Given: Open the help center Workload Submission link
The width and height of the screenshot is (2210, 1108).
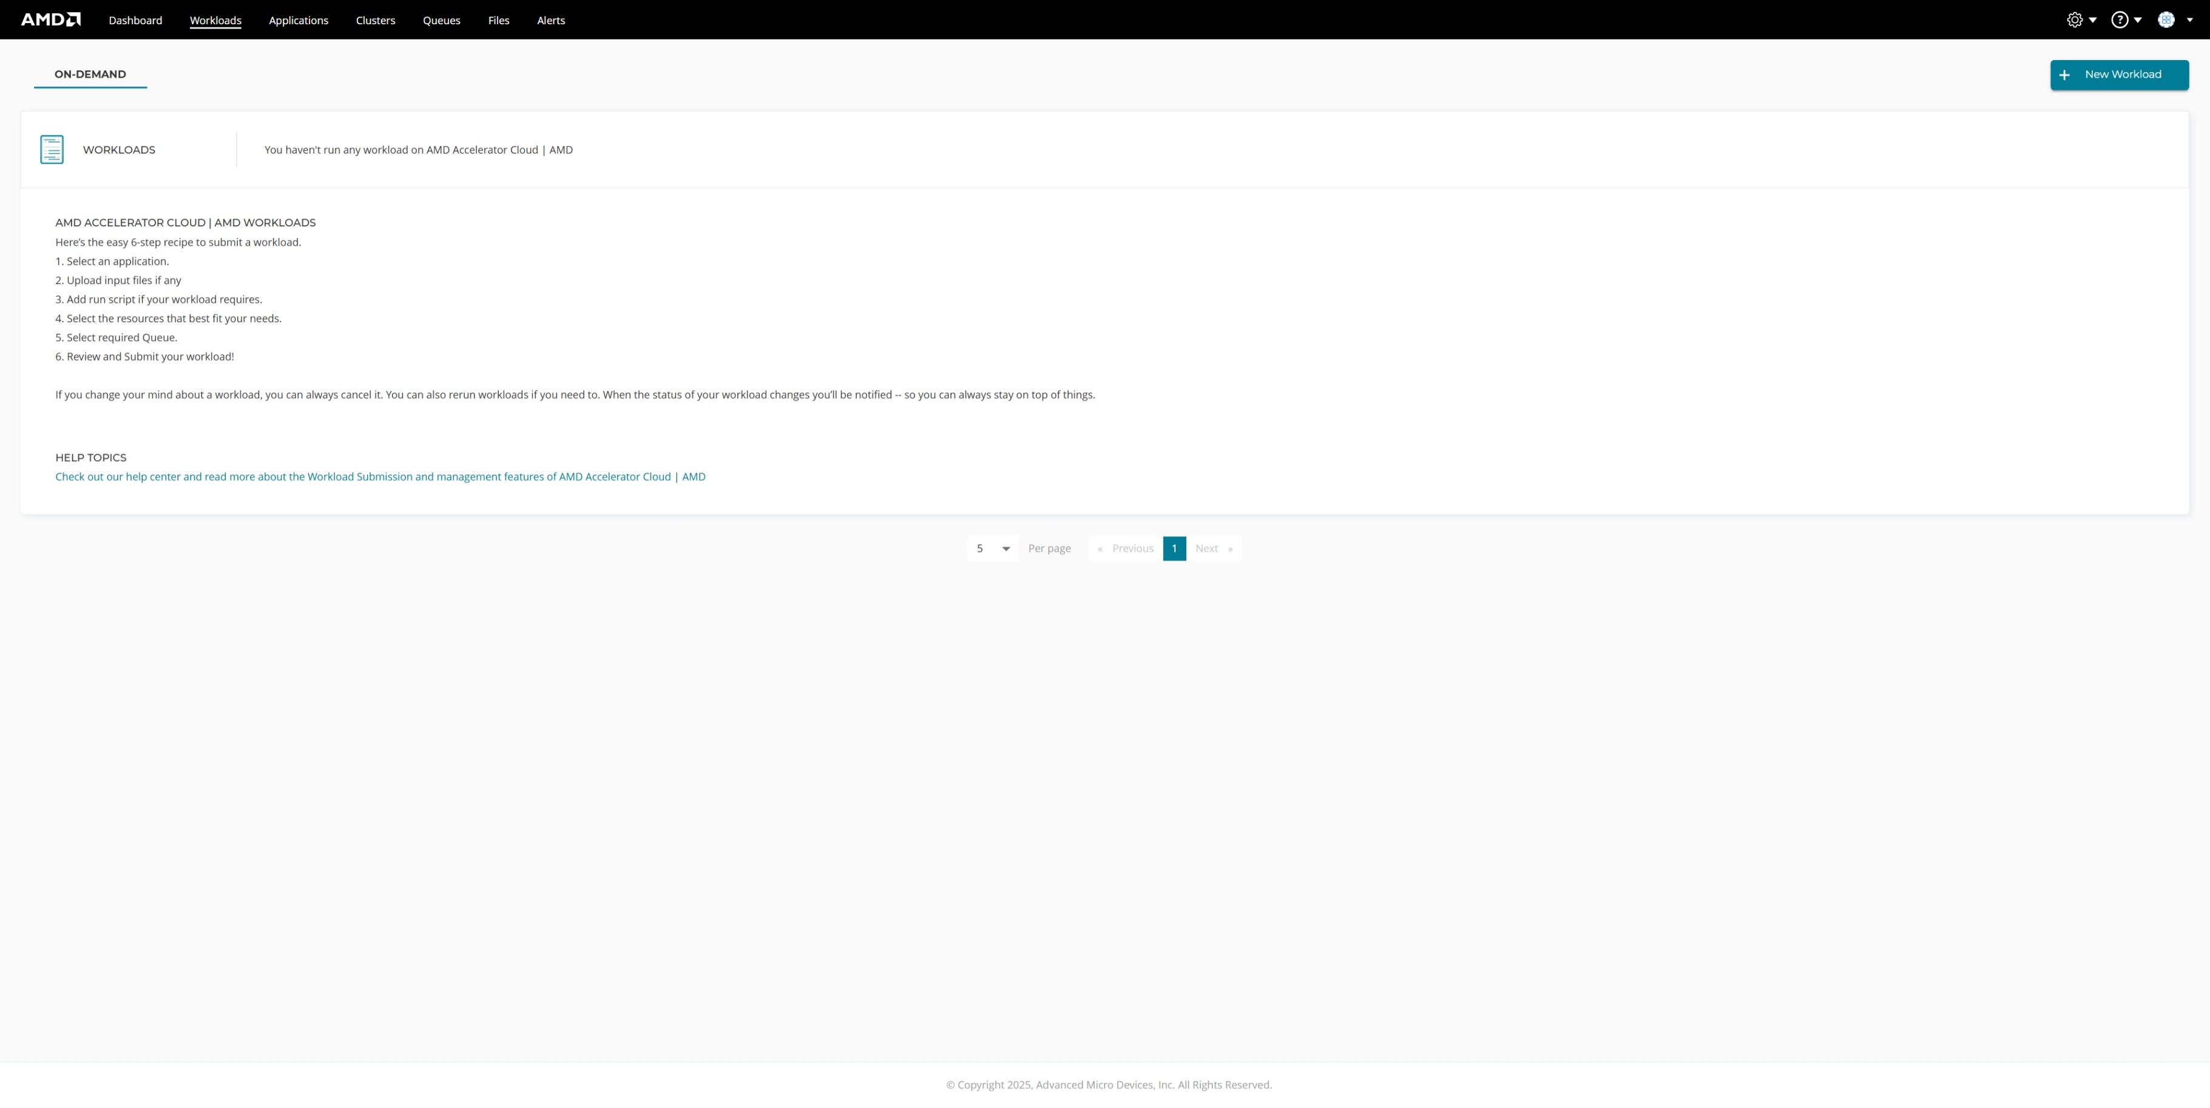Looking at the screenshot, I should click(x=380, y=477).
